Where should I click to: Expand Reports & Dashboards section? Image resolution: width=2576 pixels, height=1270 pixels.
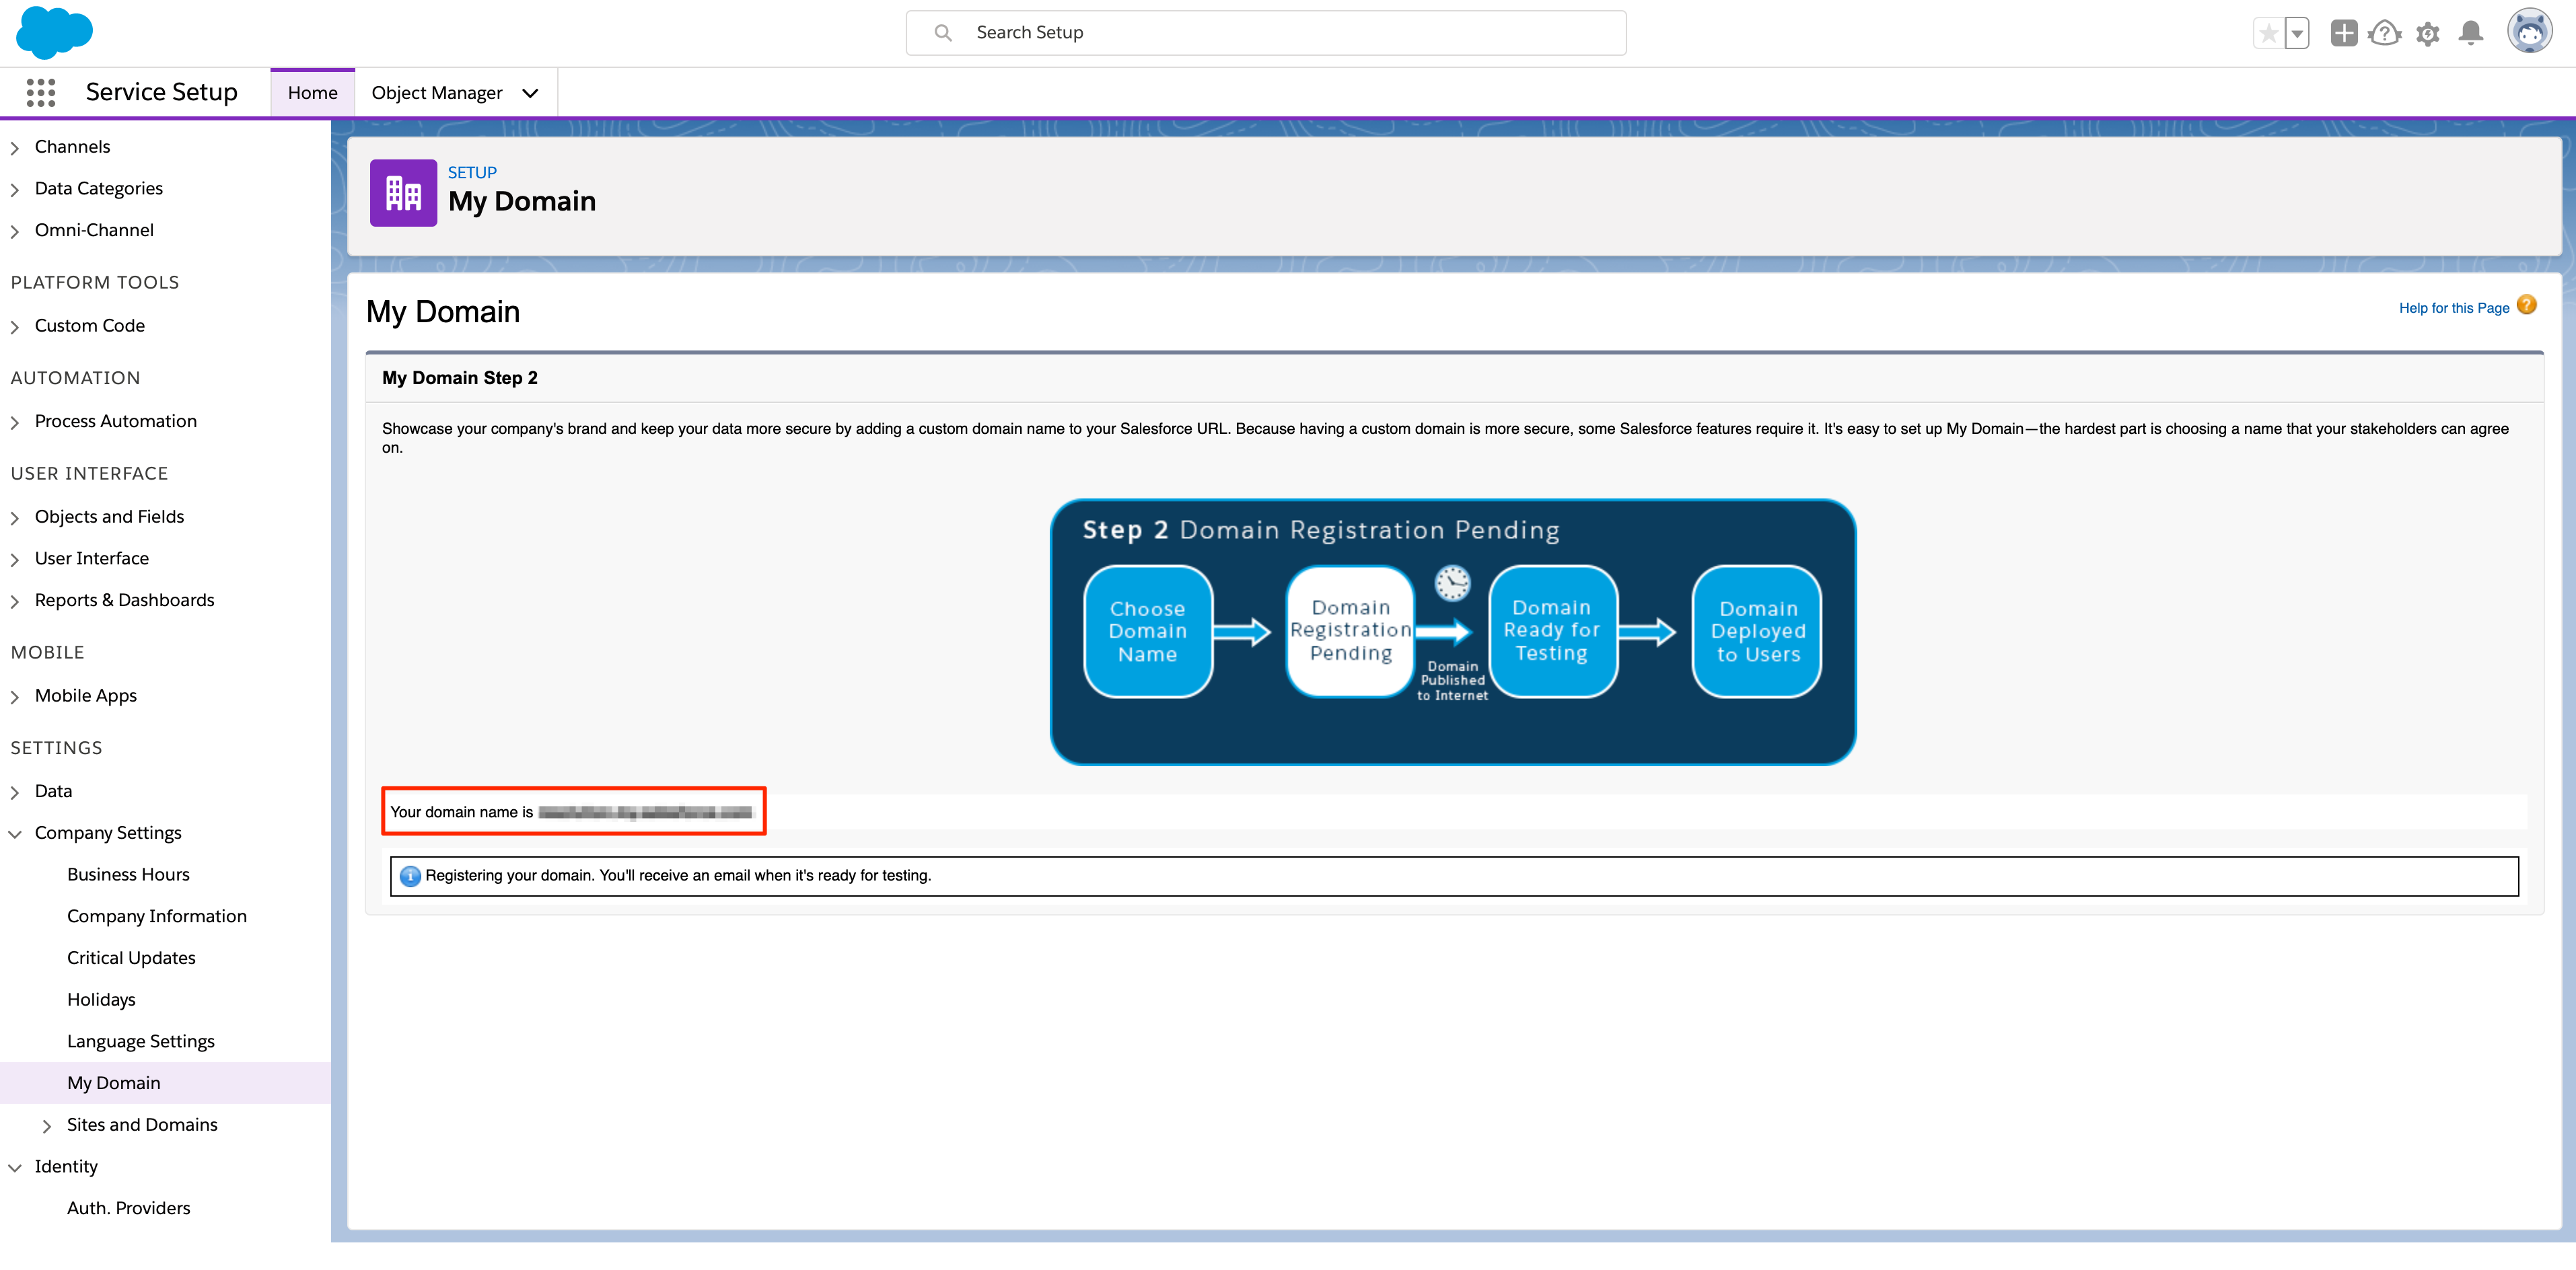15,601
